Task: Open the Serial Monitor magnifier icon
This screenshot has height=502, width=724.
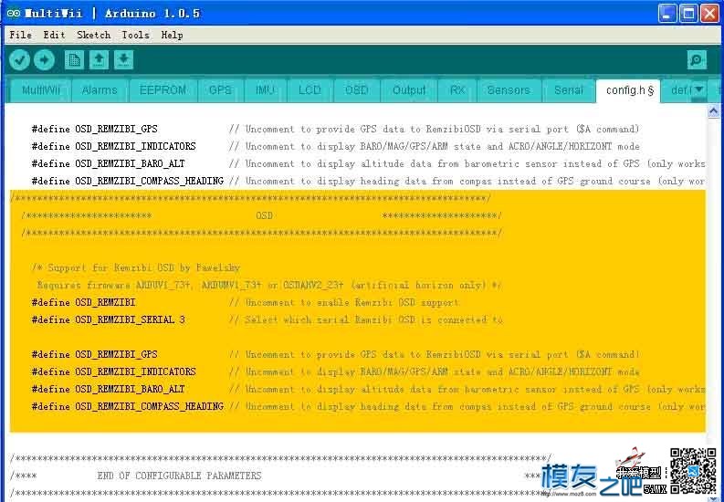Action: click(697, 60)
